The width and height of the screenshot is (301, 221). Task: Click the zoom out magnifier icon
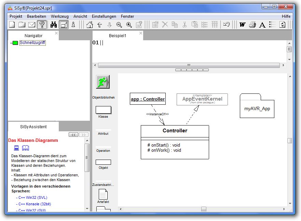pyautogui.click(x=119, y=25)
